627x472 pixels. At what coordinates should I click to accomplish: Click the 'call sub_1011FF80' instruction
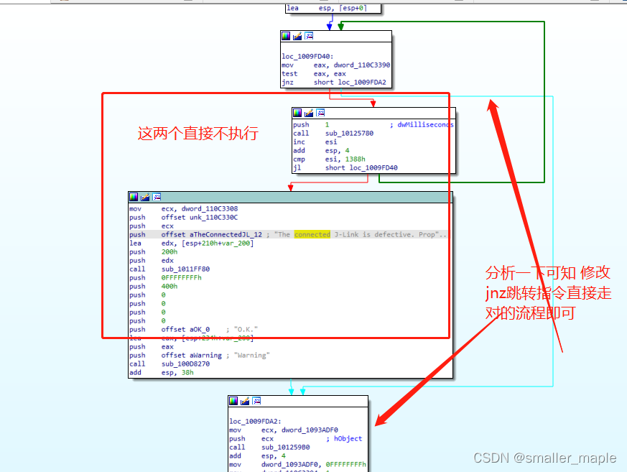(169, 269)
